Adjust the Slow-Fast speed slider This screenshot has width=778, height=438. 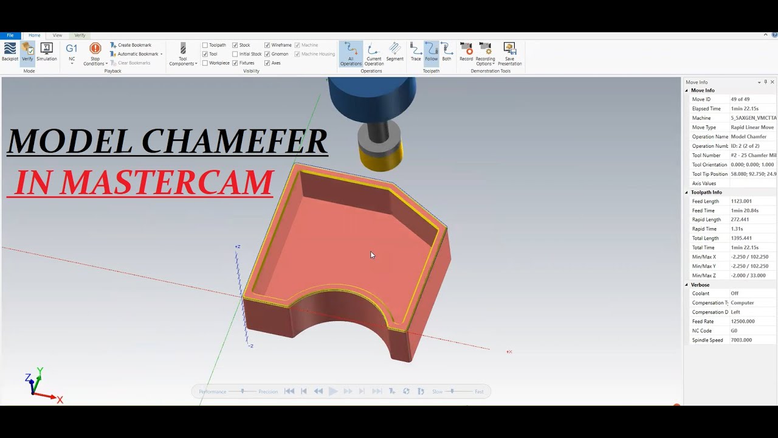pos(452,391)
